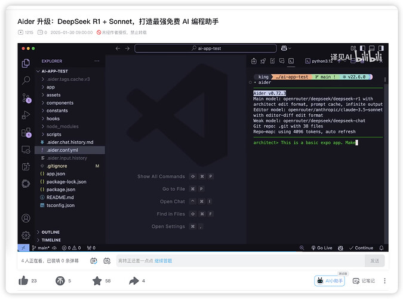The width and height of the screenshot is (403, 299).
Task: Open .aider.chat.history.md file
Action: coord(70,142)
